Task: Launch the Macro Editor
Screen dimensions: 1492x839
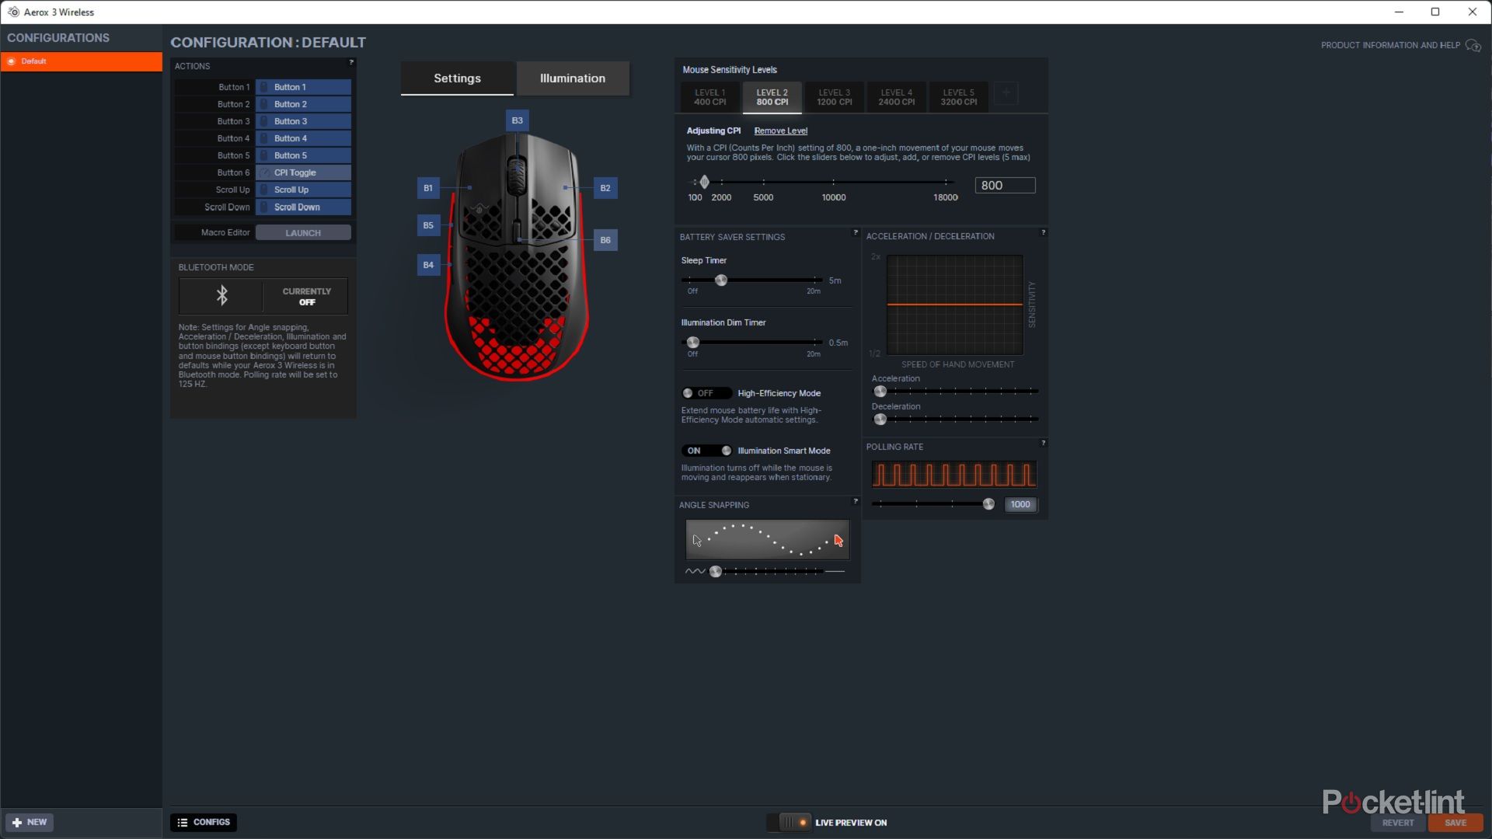Action: (302, 232)
